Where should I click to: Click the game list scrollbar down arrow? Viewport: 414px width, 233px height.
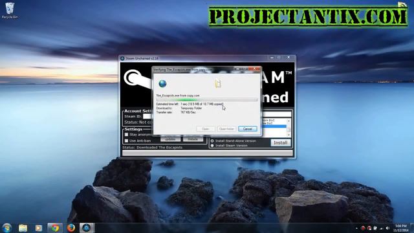289,135
